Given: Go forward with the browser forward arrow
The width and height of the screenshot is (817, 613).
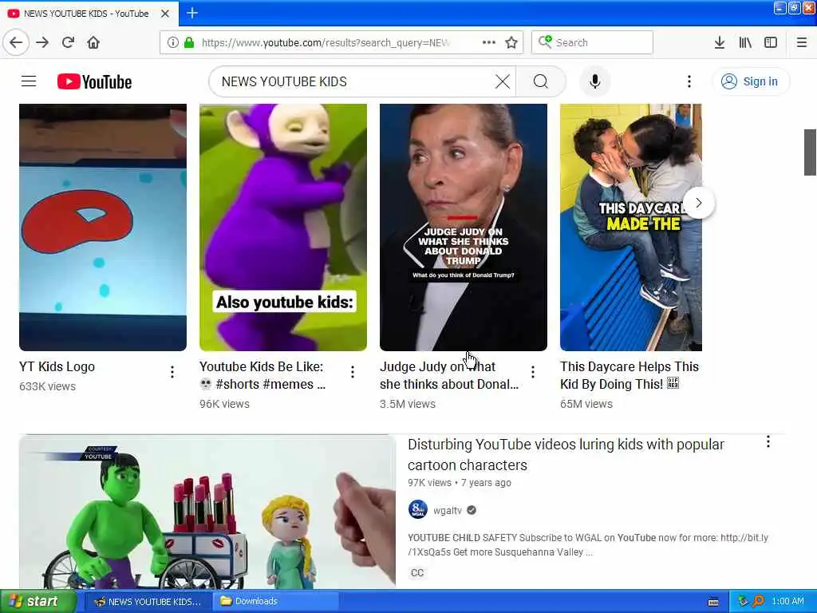Looking at the screenshot, I should pyautogui.click(x=42, y=42).
